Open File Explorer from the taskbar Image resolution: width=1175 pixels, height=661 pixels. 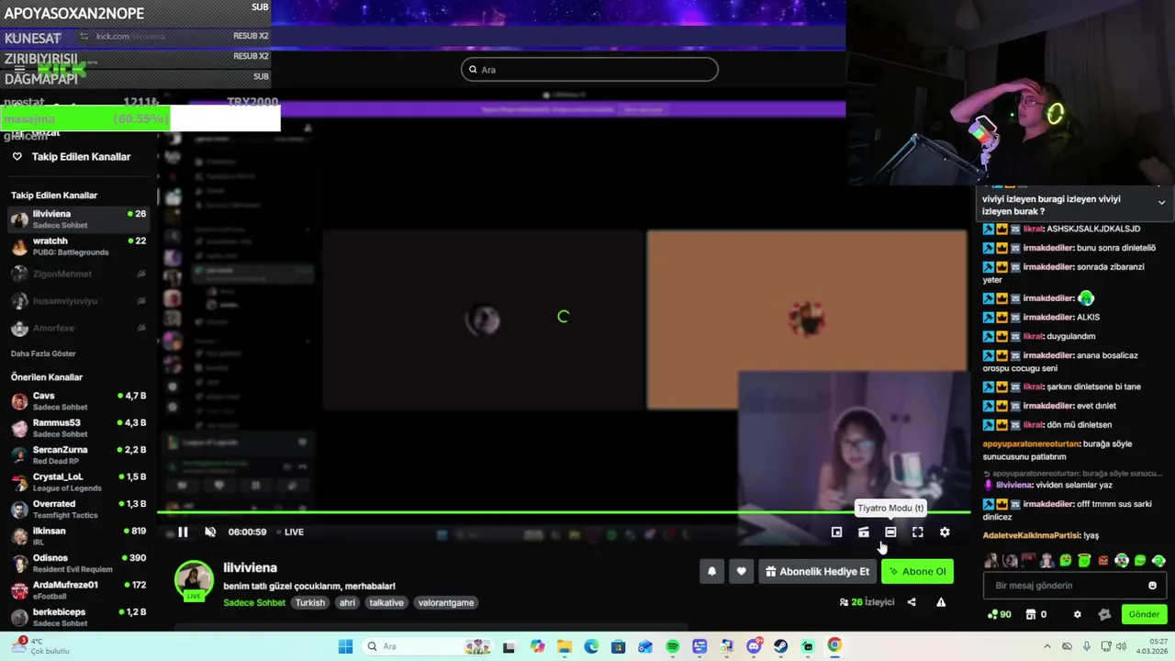564,646
